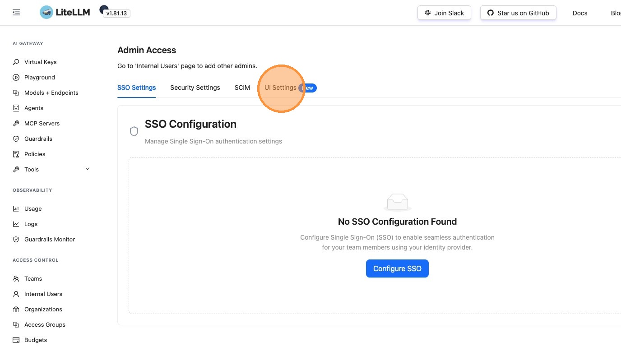This screenshot has width=621, height=347.
Task: Collapse the sidebar with the menu icon
Action: click(x=16, y=13)
